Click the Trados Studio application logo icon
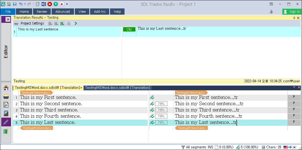Viewport: 302px width, 150px height. (x=3, y=4)
